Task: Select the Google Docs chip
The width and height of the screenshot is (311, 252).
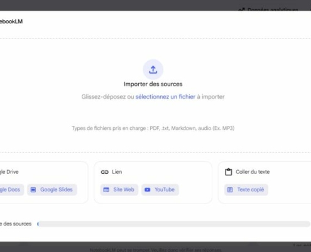Action: pos(10,190)
